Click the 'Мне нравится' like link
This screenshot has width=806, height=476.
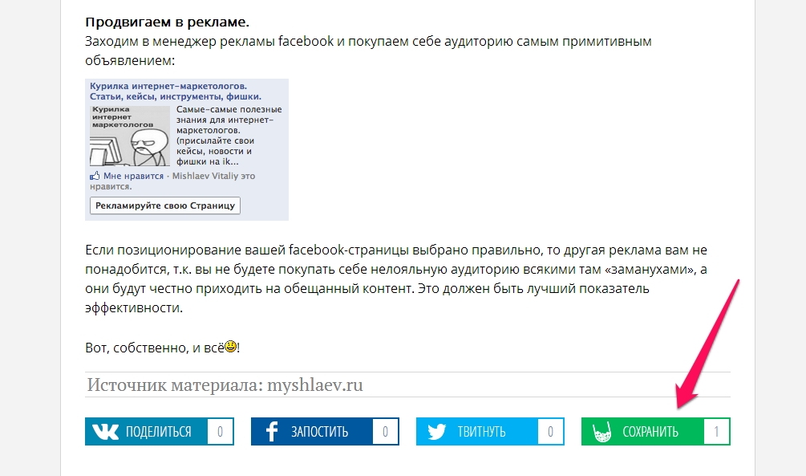point(133,176)
